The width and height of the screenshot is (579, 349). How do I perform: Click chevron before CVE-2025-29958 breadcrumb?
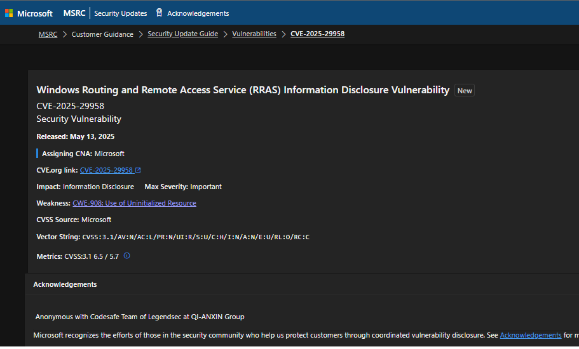click(x=283, y=34)
